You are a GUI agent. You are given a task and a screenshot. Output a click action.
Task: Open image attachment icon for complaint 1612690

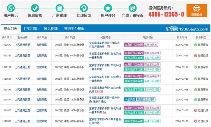click(108, 47)
